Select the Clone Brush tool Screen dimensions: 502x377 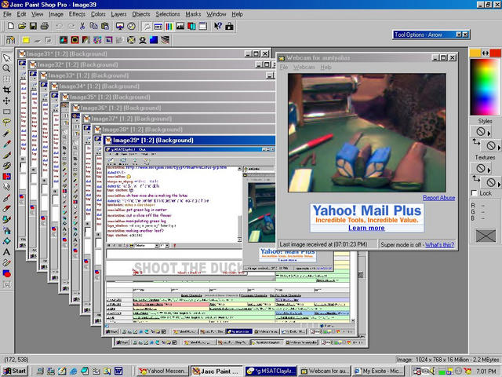[6, 166]
